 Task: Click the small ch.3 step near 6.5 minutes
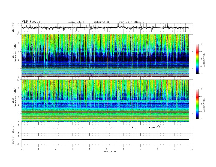coord(132,127)
